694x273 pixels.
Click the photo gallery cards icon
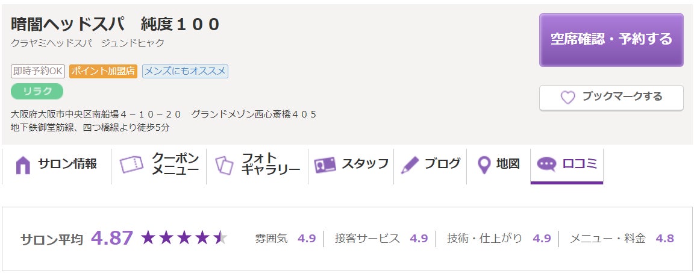(x=224, y=165)
